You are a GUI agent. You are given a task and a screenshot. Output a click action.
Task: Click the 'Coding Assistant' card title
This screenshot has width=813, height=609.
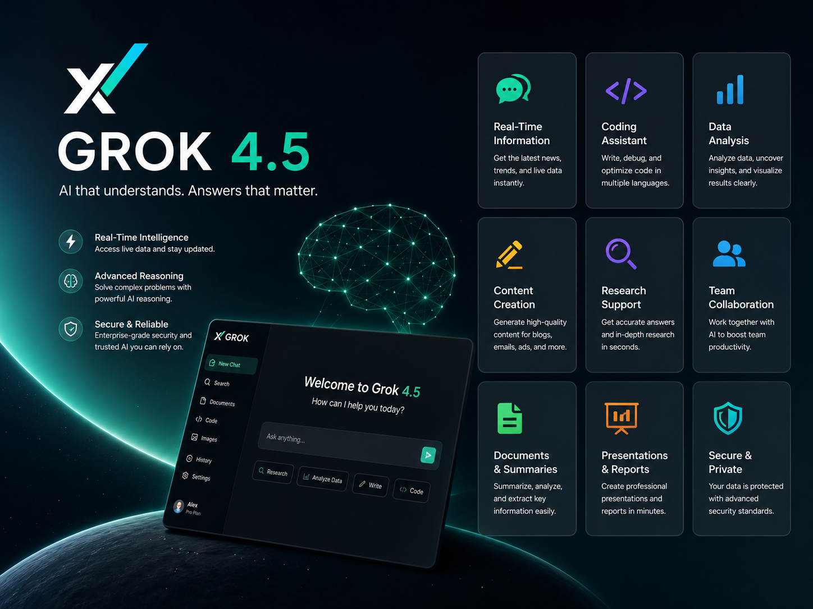coord(624,133)
